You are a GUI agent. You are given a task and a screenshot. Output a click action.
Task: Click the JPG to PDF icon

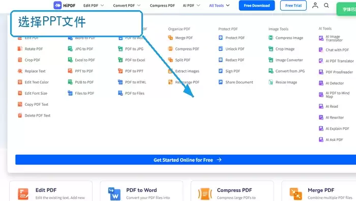(70, 49)
